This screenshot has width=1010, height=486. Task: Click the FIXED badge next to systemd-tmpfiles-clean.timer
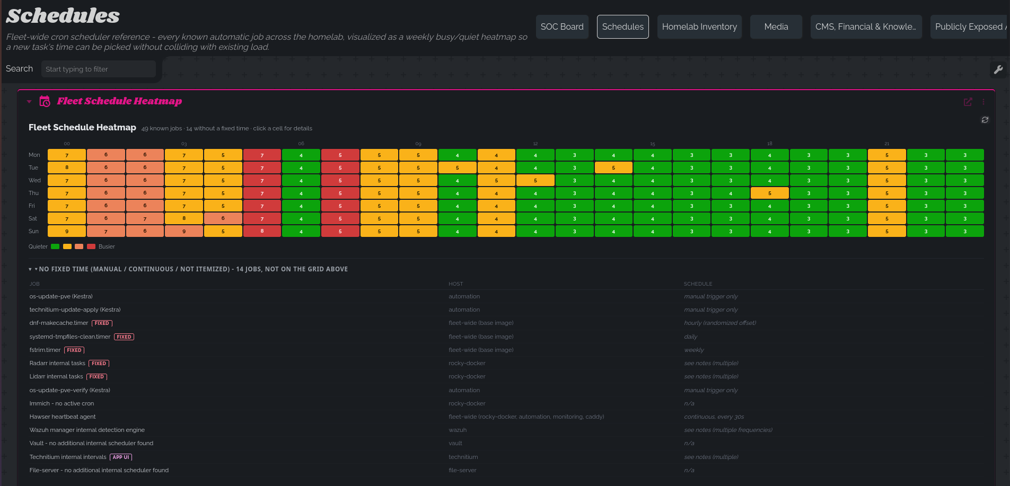[x=124, y=337]
